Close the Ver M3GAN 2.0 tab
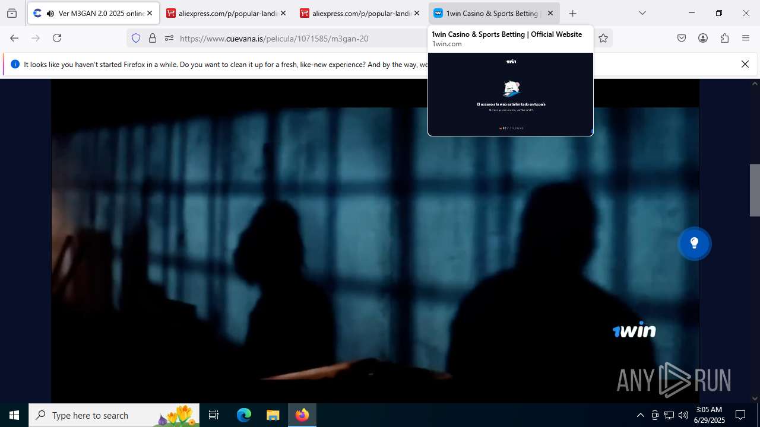This screenshot has width=760, height=427. (150, 13)
